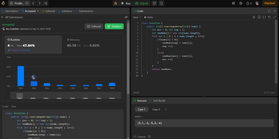Select Case 1

coord(142,109)
